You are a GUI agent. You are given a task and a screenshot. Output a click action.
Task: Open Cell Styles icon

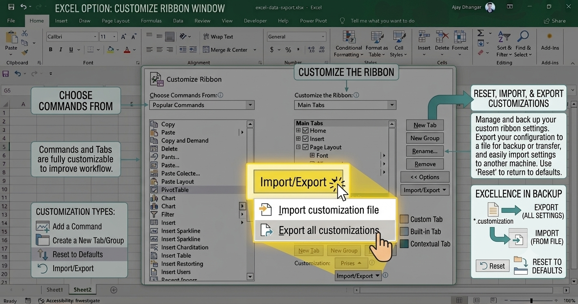click(399, 37)
